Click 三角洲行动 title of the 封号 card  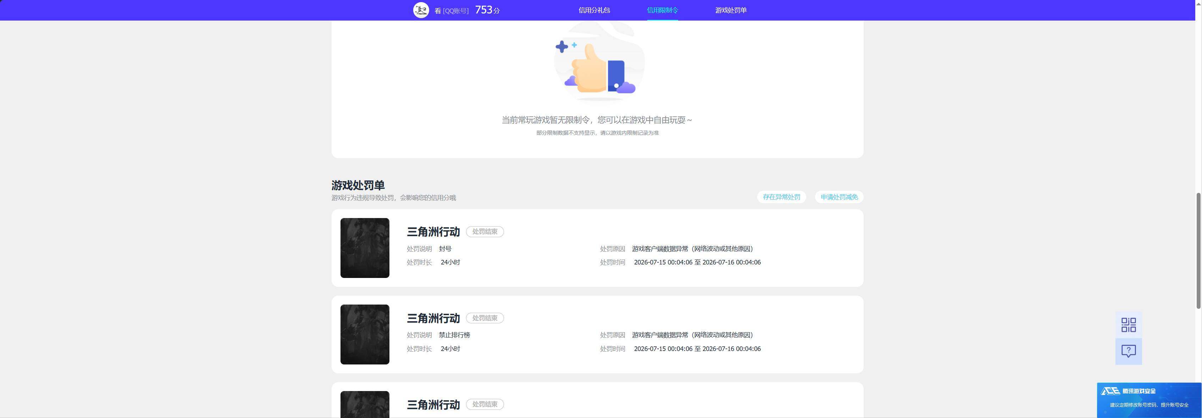[433, 232]
